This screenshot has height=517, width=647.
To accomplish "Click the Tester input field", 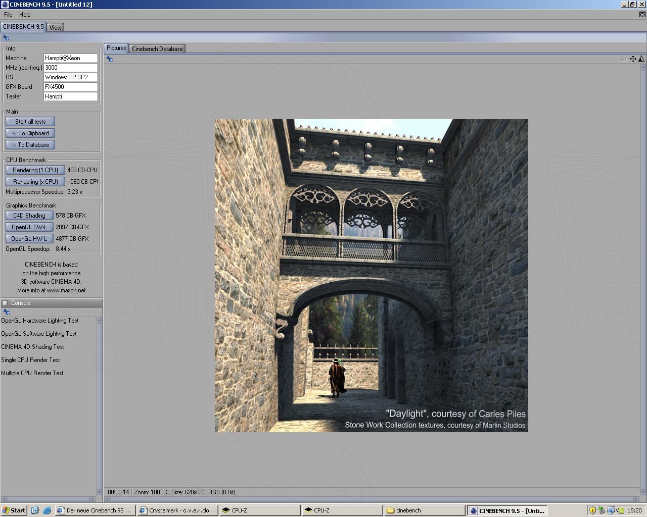I will [x=70, y=96].
